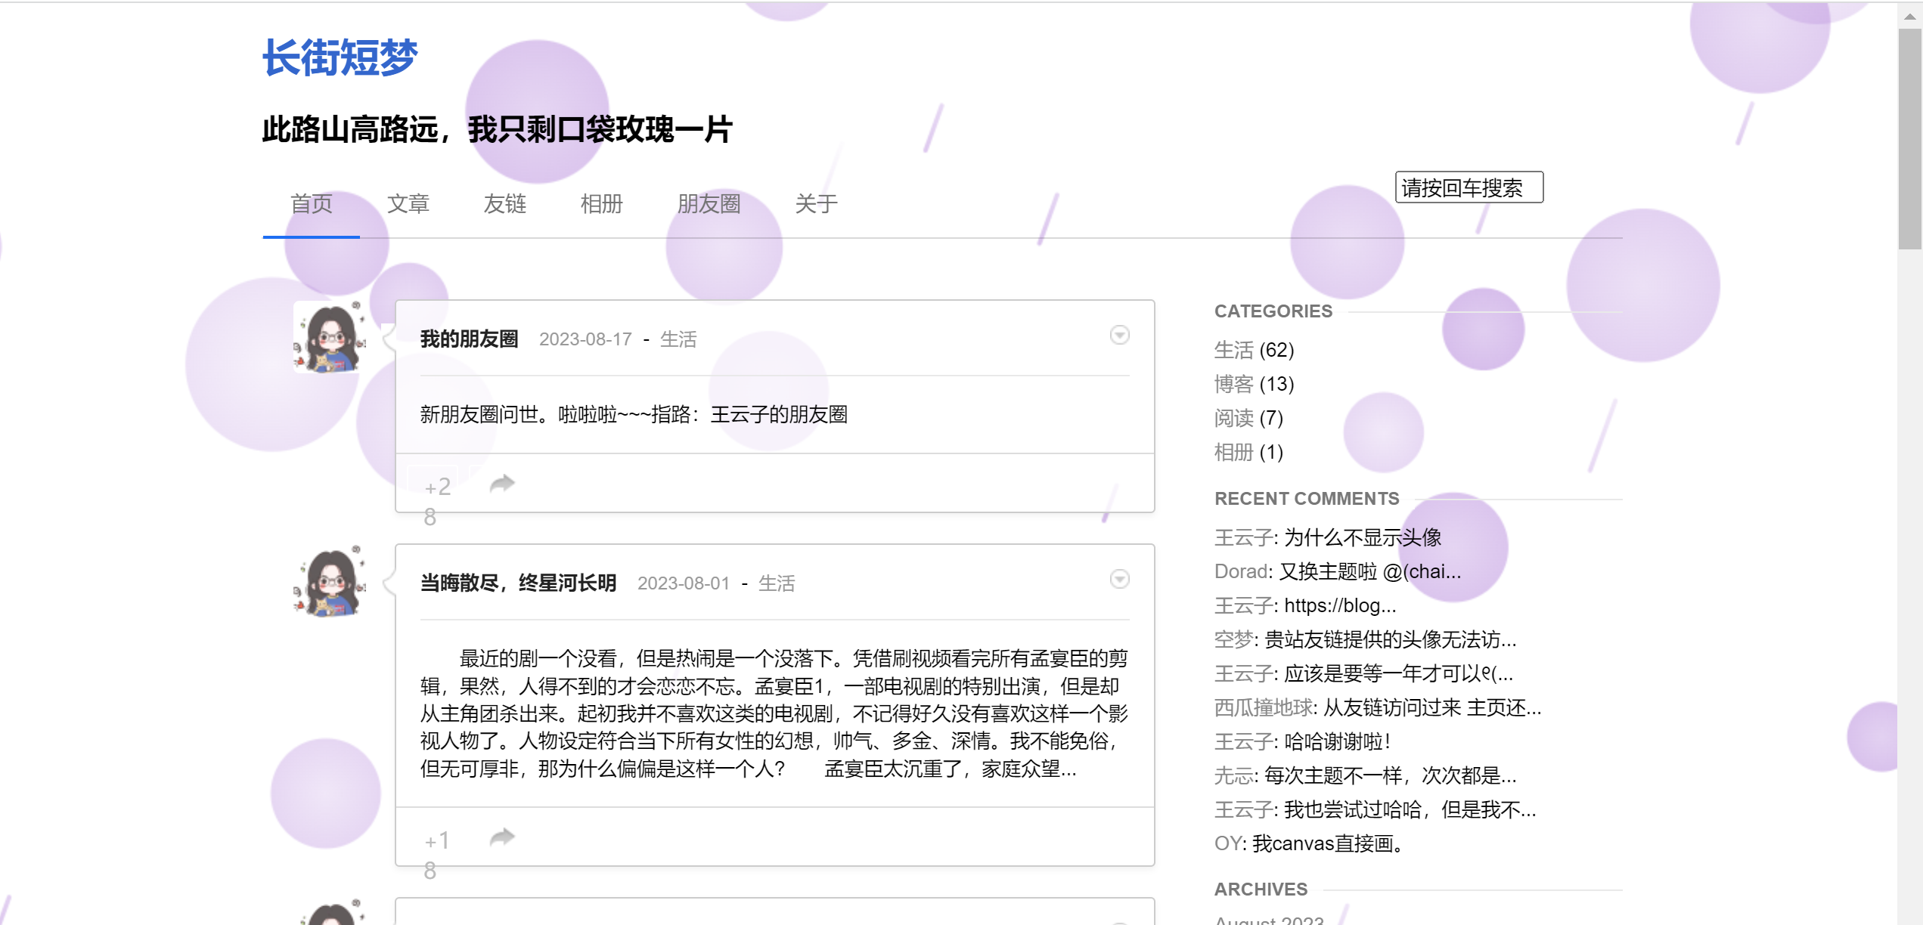Viewport: 1923px width, 925px height.
Task: Click the page scrollbar thumb
Action: pyautogui.click(x=1910, y=139)
